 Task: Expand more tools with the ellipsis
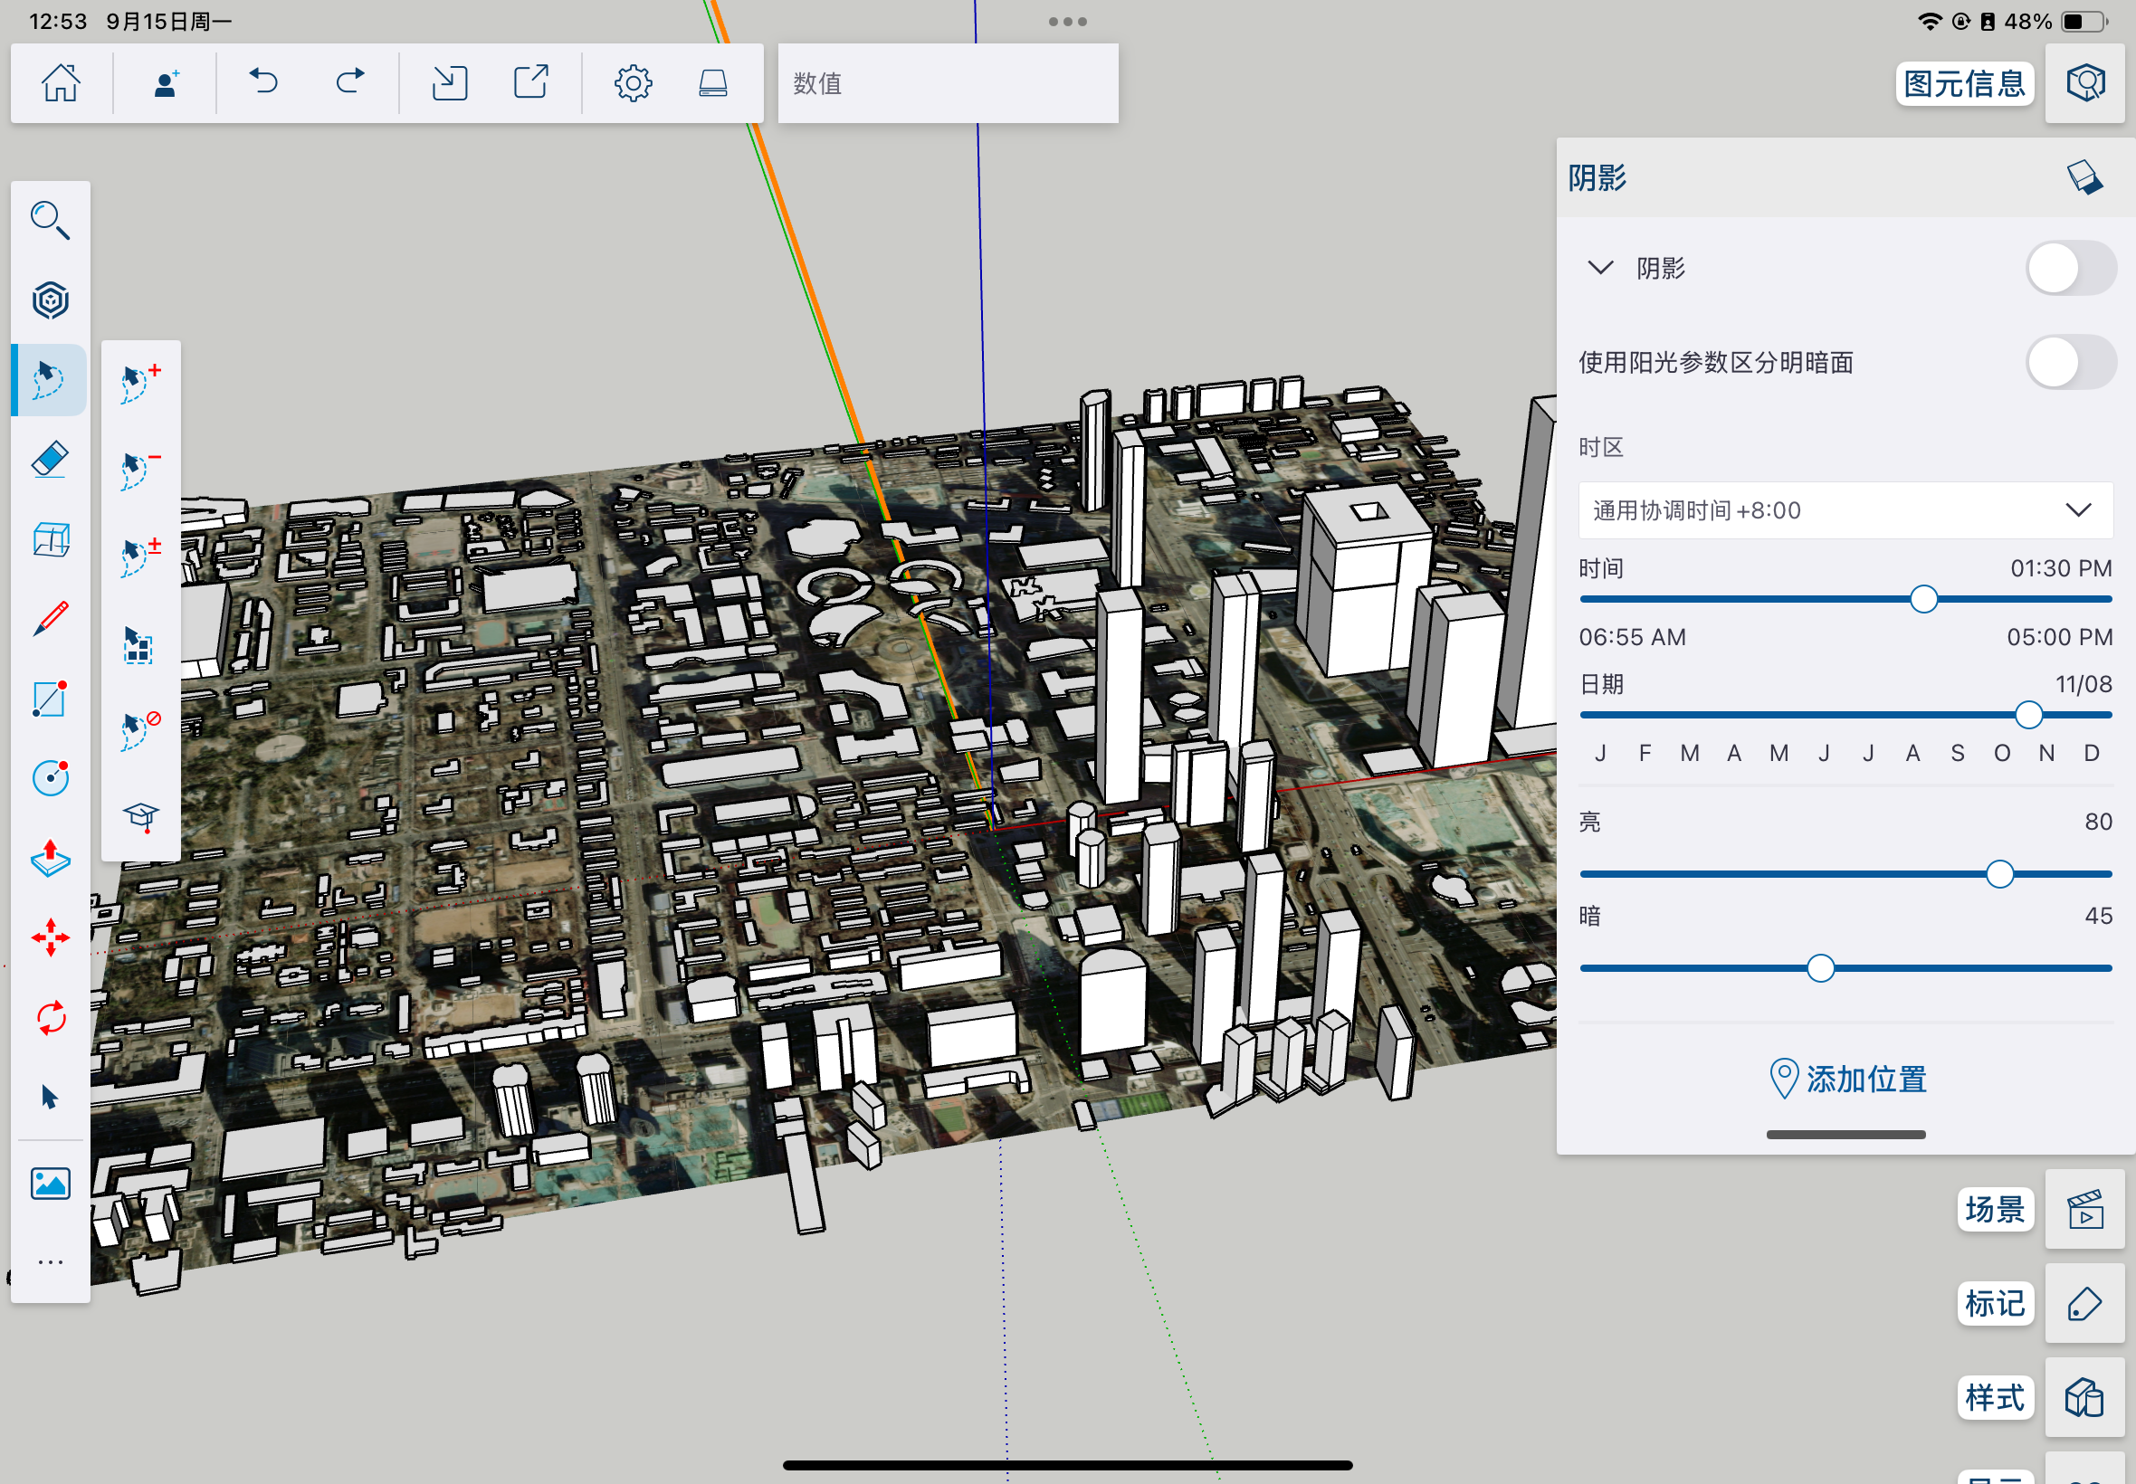pyautogui.click(x=50, y=1261)
